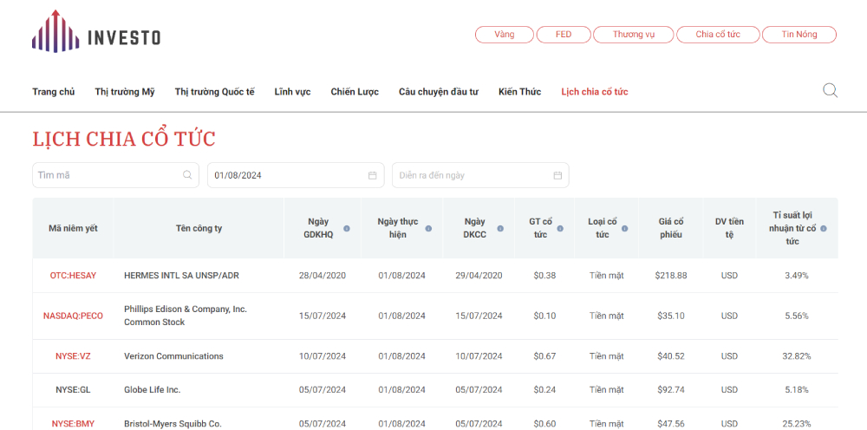
Task: Click stock price $218.88
Action: point(671,275)
